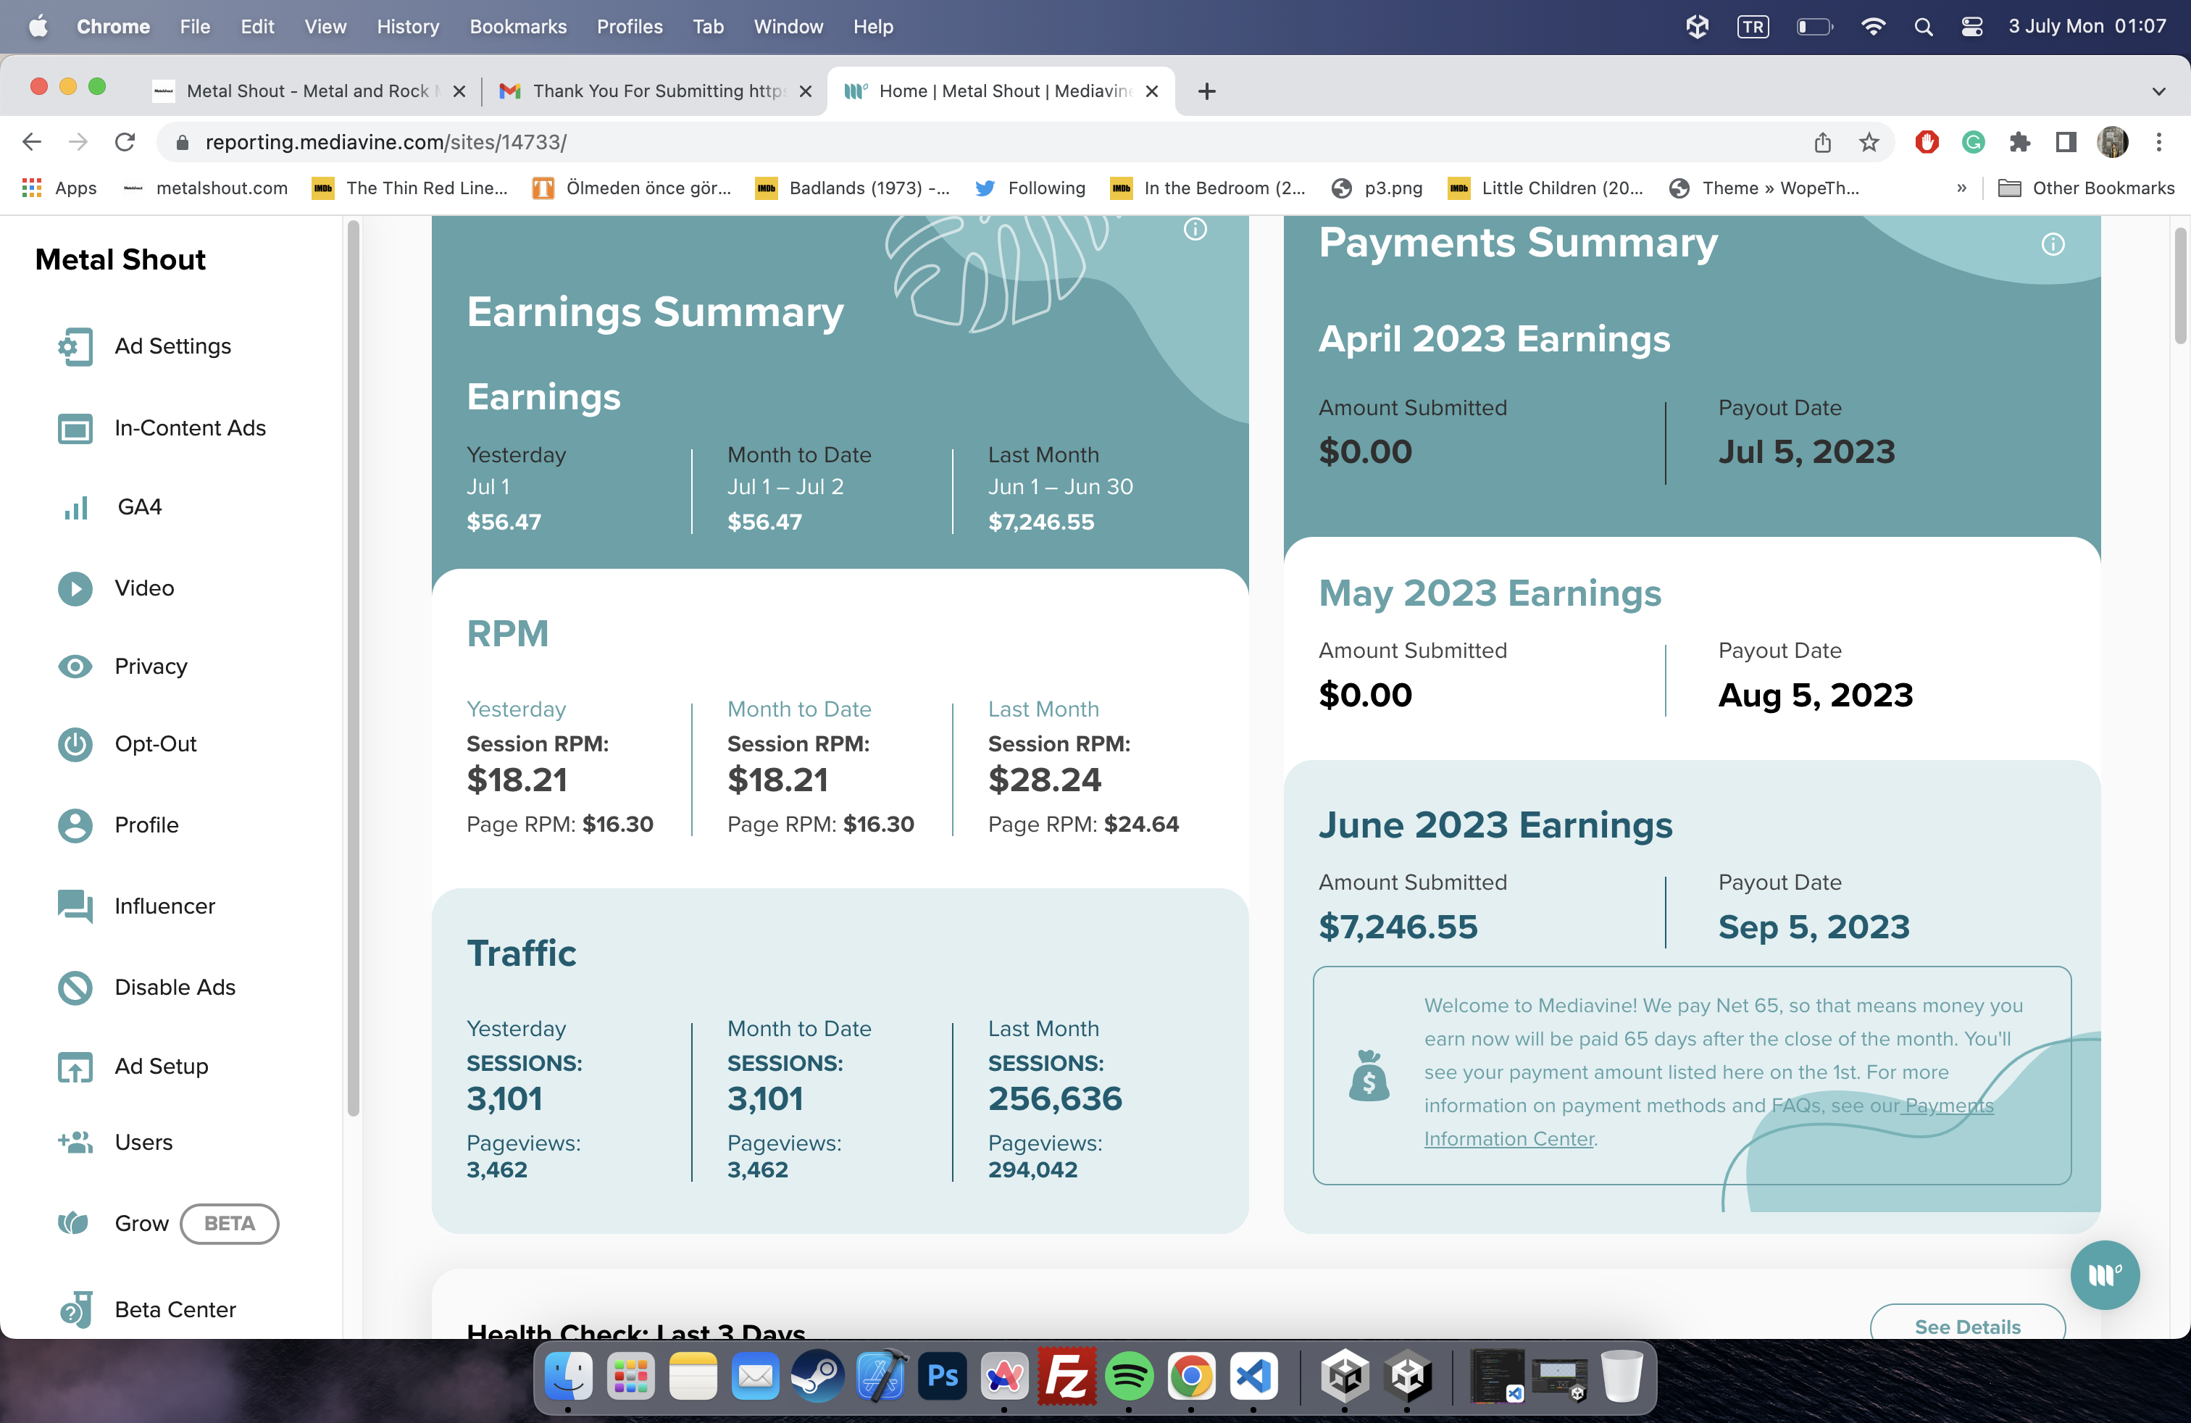Open the Beta Center sidebar section
Viewport: 2191px width, 1423px height.
[x=146, y=1310]
